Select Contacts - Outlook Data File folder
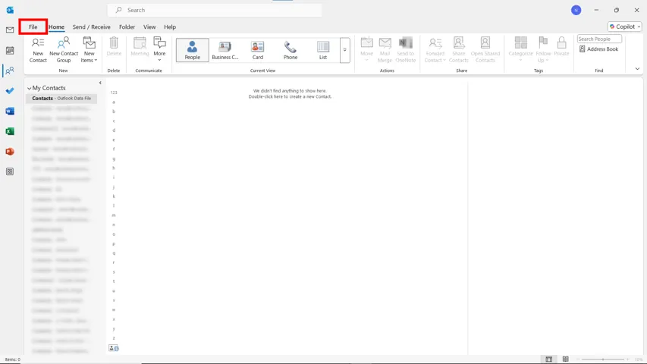This screenshot has width=647, height=364. click(x=61, y=99)
